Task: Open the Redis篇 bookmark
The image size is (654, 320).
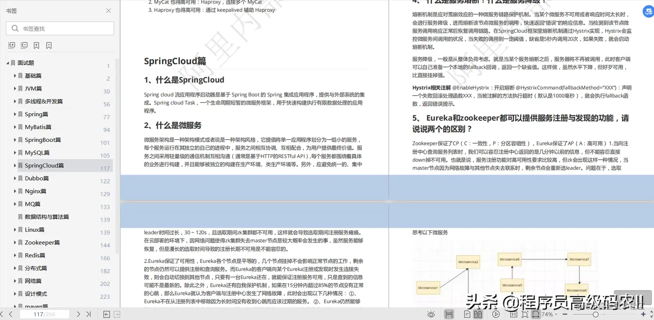Action: pyautogui.click(x=35, y=255)
